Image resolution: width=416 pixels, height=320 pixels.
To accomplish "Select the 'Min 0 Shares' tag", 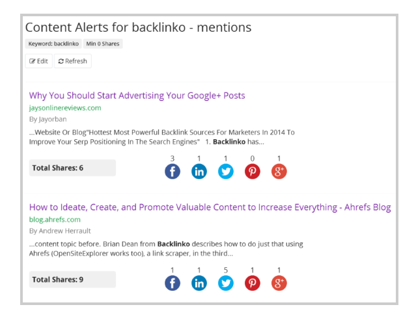I will pos(103,44).
